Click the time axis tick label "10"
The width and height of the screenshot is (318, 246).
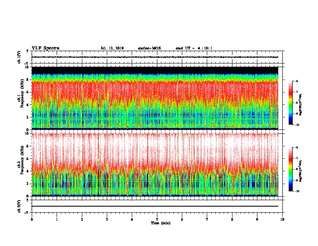(282, 219)
